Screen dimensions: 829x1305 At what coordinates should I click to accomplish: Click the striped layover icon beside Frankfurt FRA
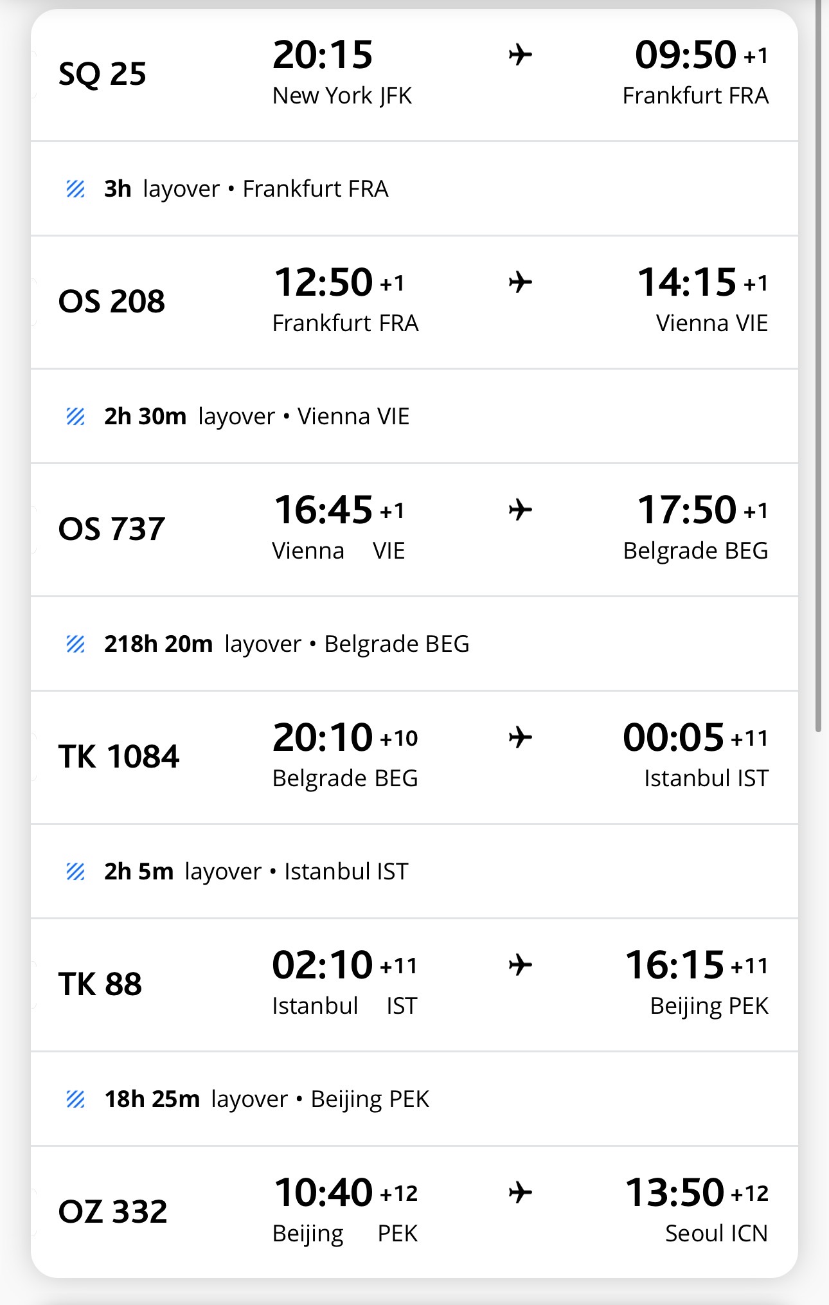(x=76, y=189)
